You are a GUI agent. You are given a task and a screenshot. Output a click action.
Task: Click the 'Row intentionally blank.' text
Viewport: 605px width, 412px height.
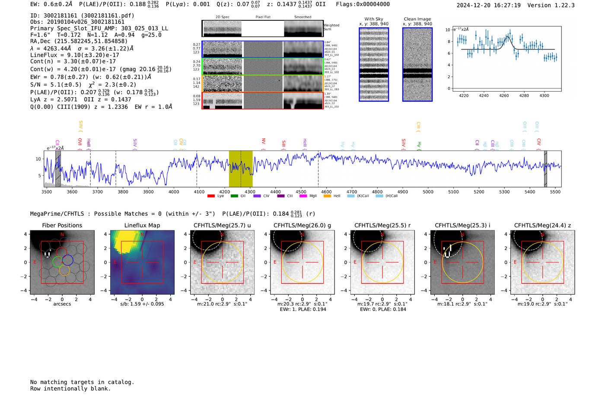[70, 389]
